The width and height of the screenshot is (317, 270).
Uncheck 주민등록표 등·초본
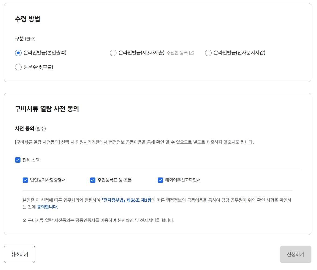[x=92, y=180]
